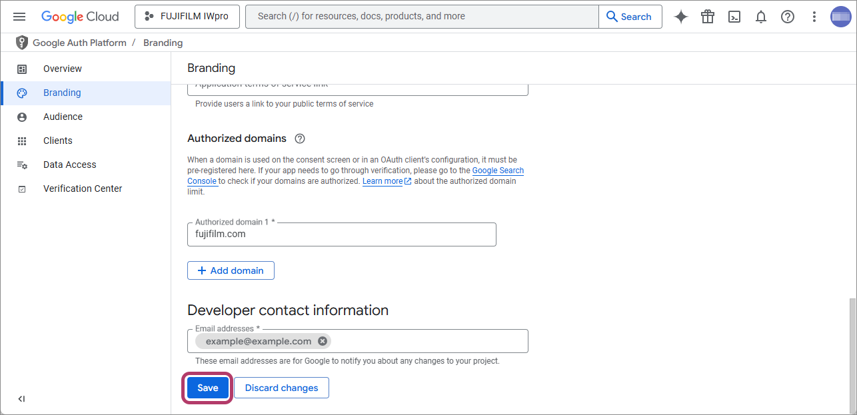Open the user account avatar
The width and height of the screenshot is (857, 415).
pyautogui.click(x=840, y=17)
